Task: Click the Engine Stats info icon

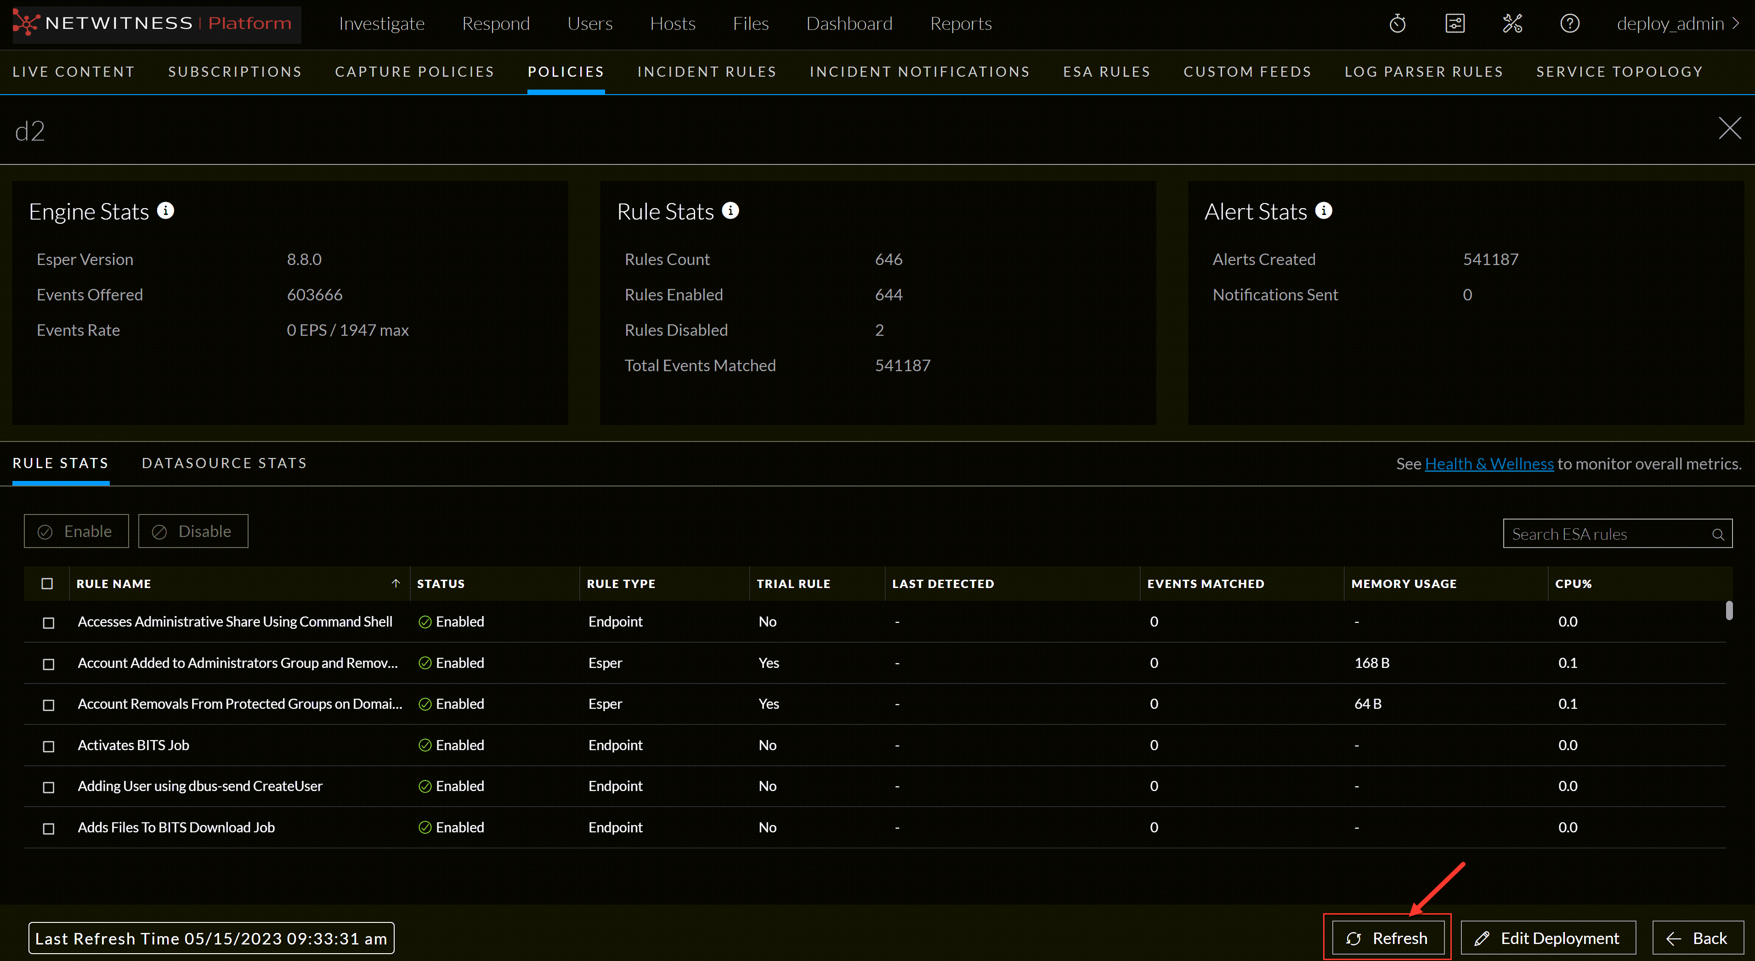Action: coord(165,210)
